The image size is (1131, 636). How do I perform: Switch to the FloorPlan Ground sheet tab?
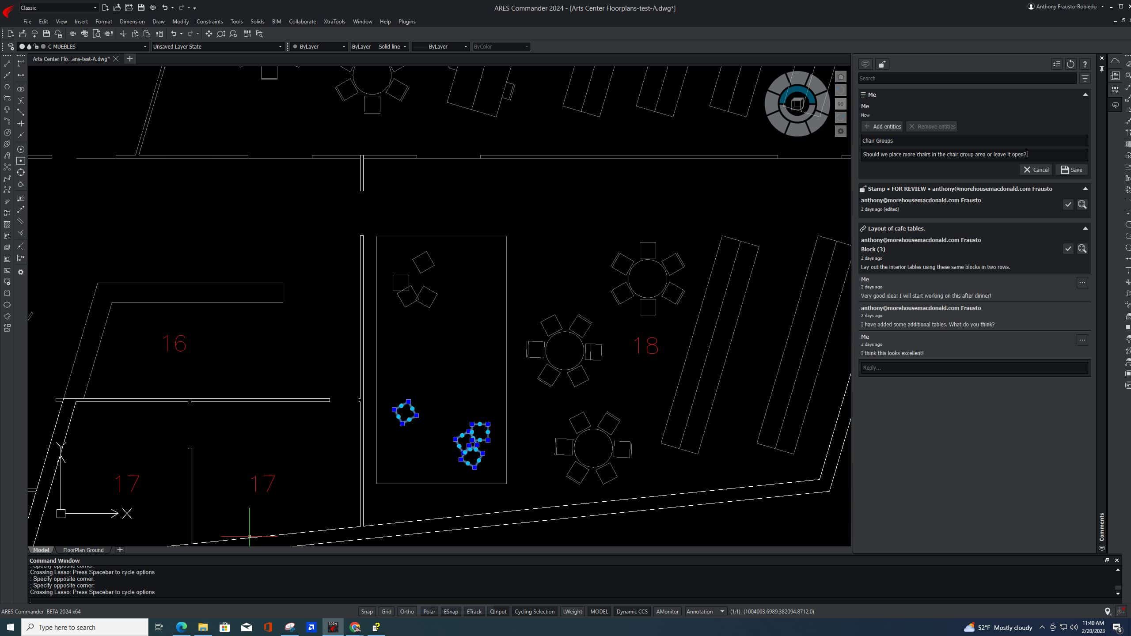tap(83, 550)
